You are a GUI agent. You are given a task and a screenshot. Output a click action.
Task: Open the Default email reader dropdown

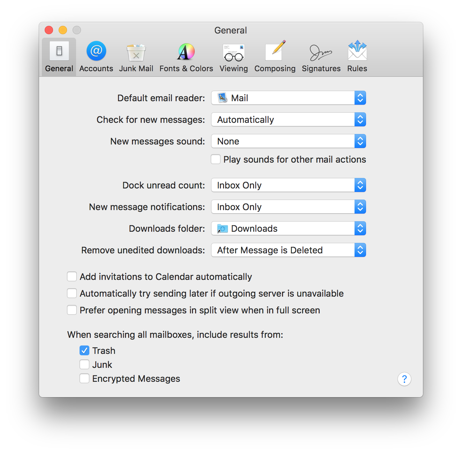click(x=289, y=98)
